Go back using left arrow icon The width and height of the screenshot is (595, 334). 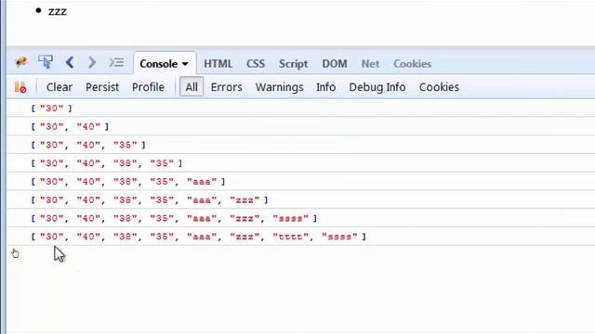70,62
